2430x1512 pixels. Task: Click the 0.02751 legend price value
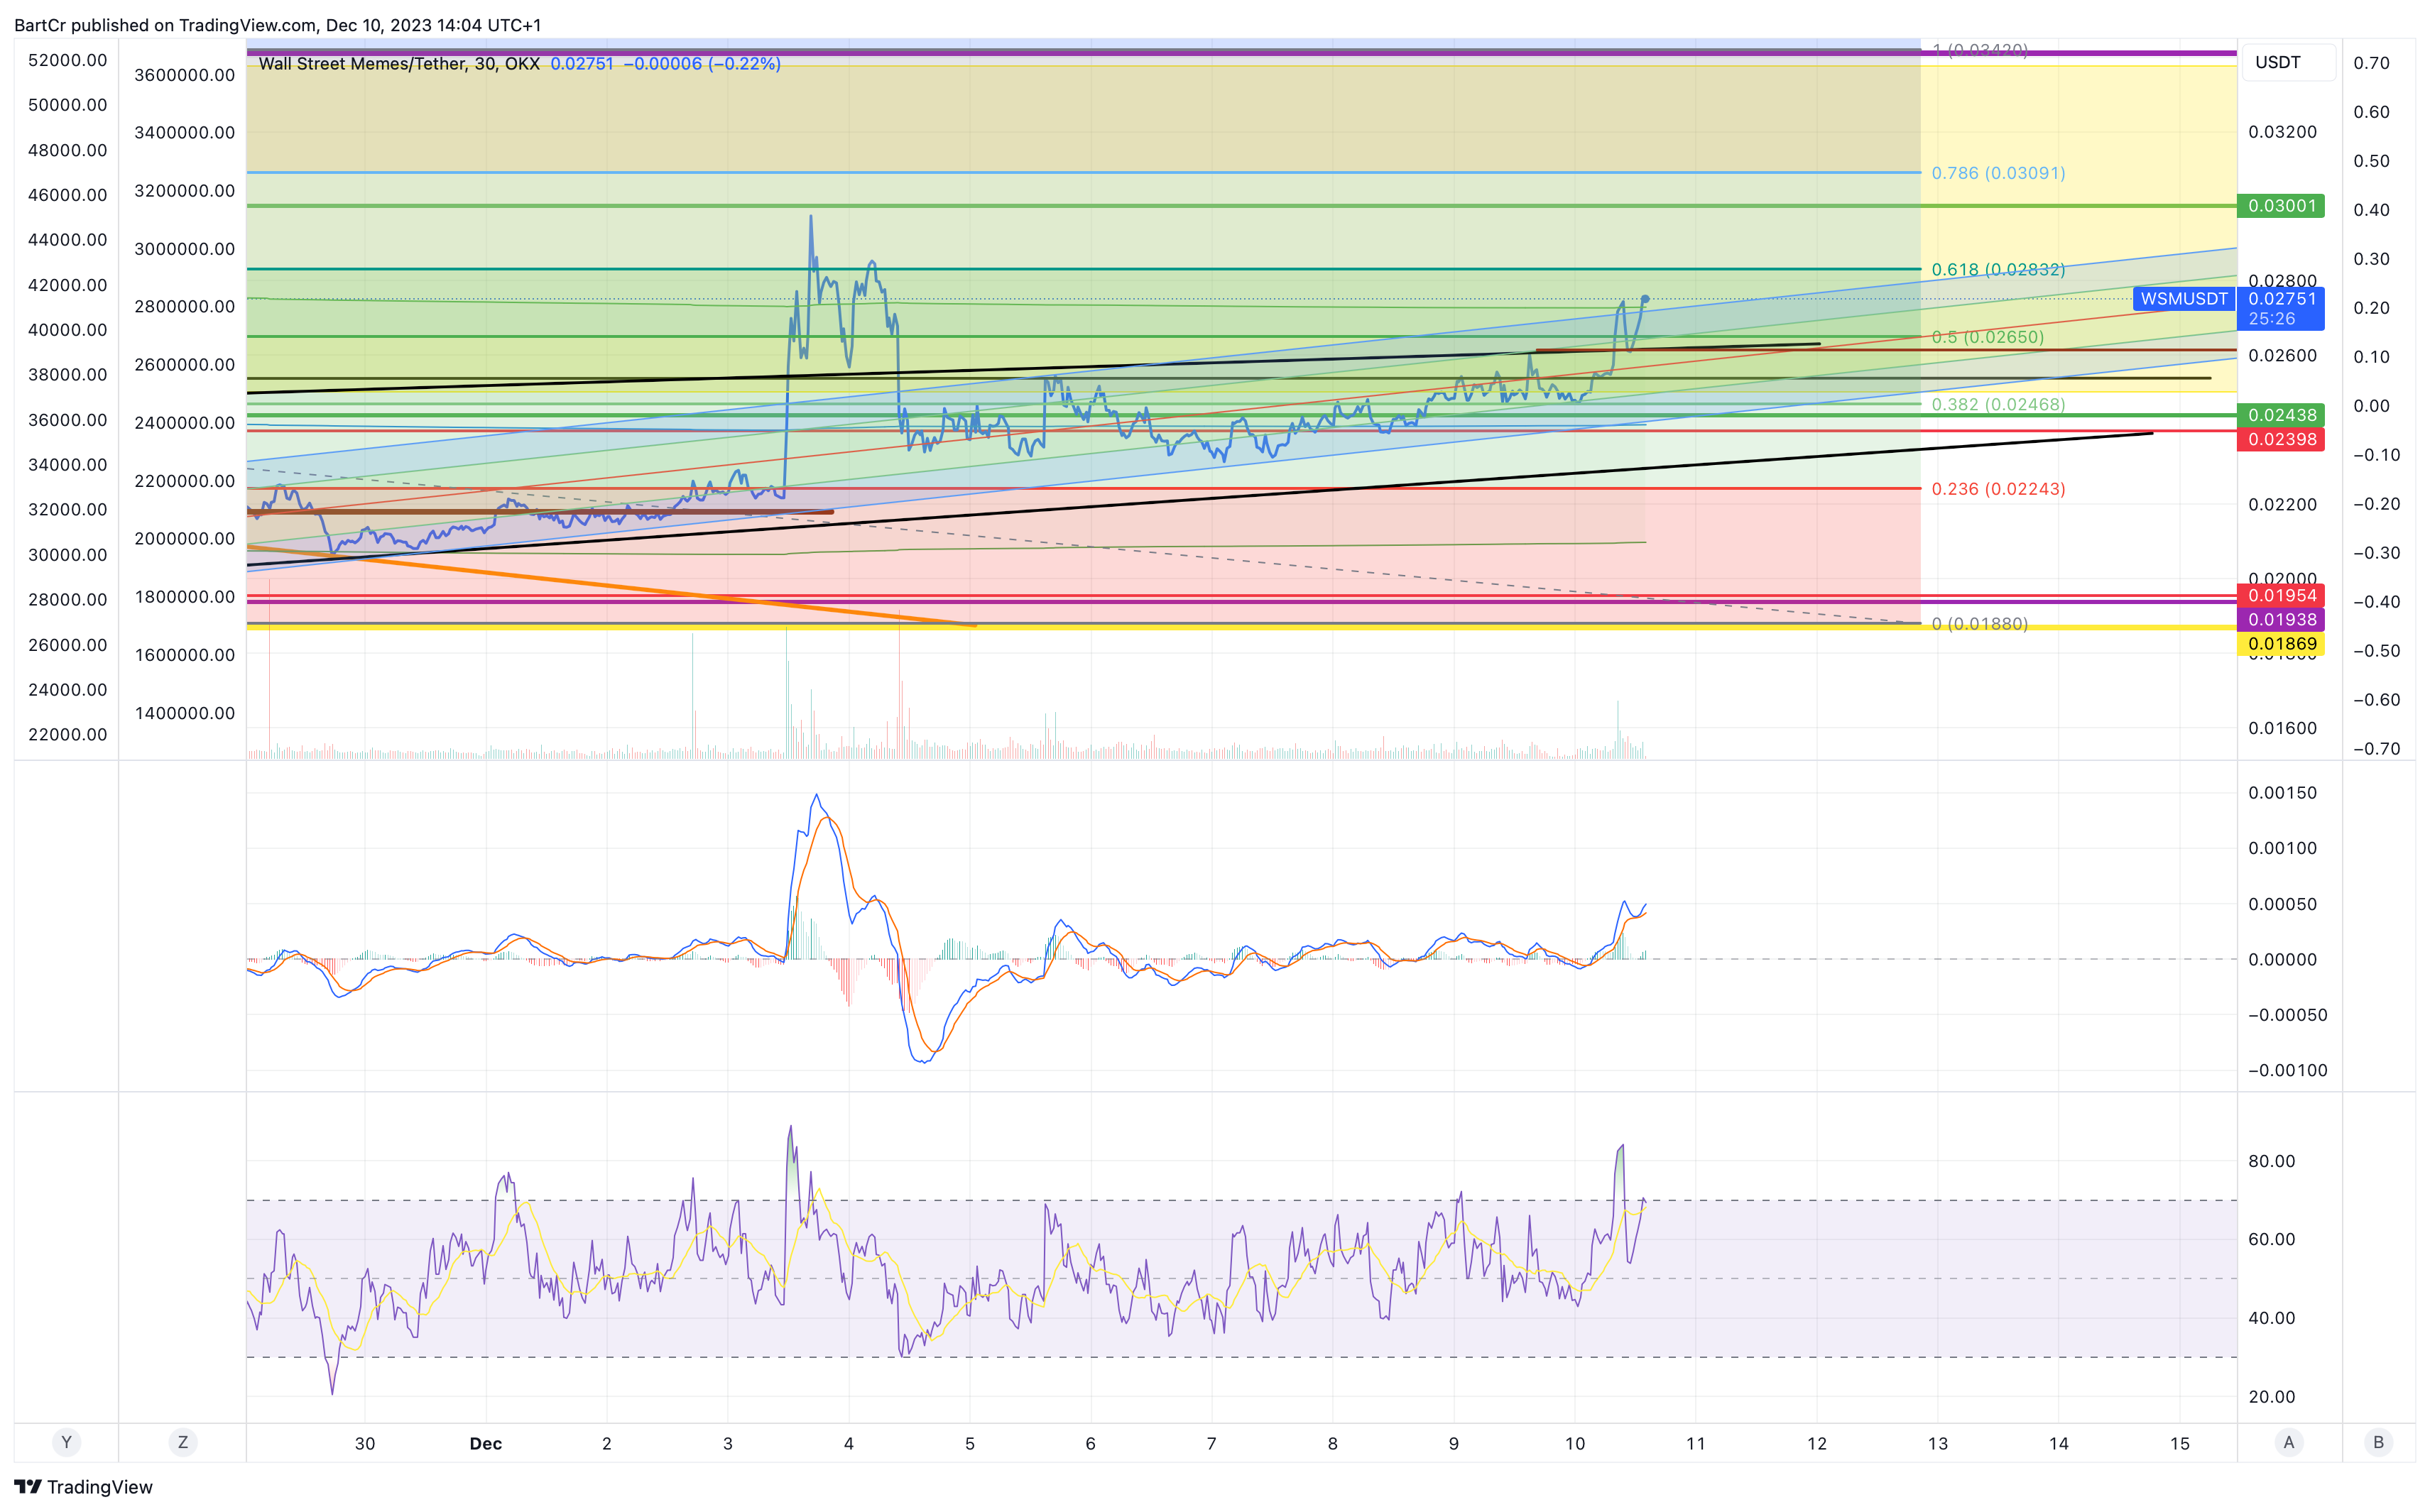[x=582, y=64]
